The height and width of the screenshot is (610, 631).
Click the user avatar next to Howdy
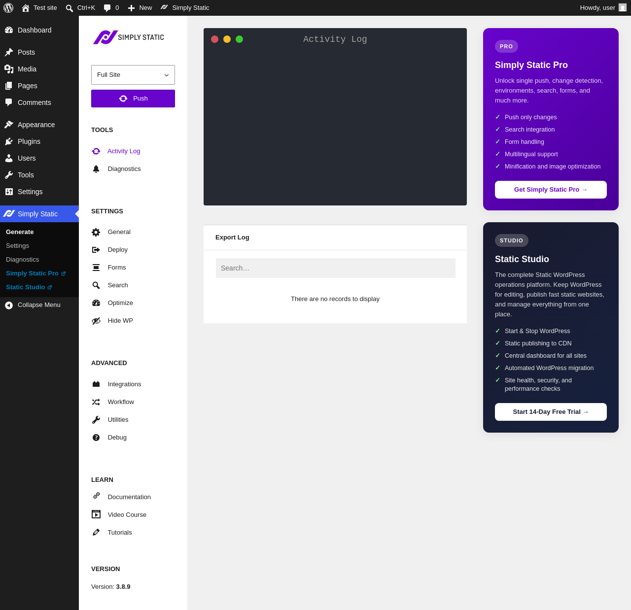tap(623, 7)
